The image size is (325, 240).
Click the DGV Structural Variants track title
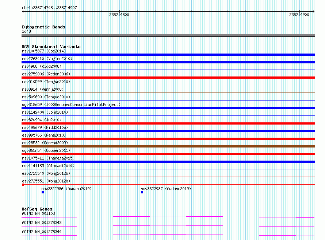(x=51, y=47)
